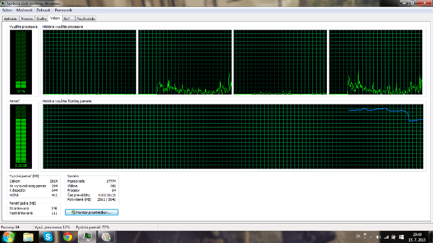Viewport: 433px width, 243px height.
Task: Open File Explorer from the taskbar
Action: tap(29, 237)
